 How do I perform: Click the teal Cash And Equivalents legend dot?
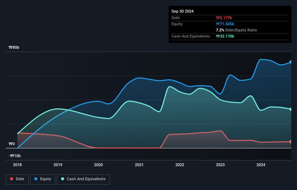click(63, 179)
